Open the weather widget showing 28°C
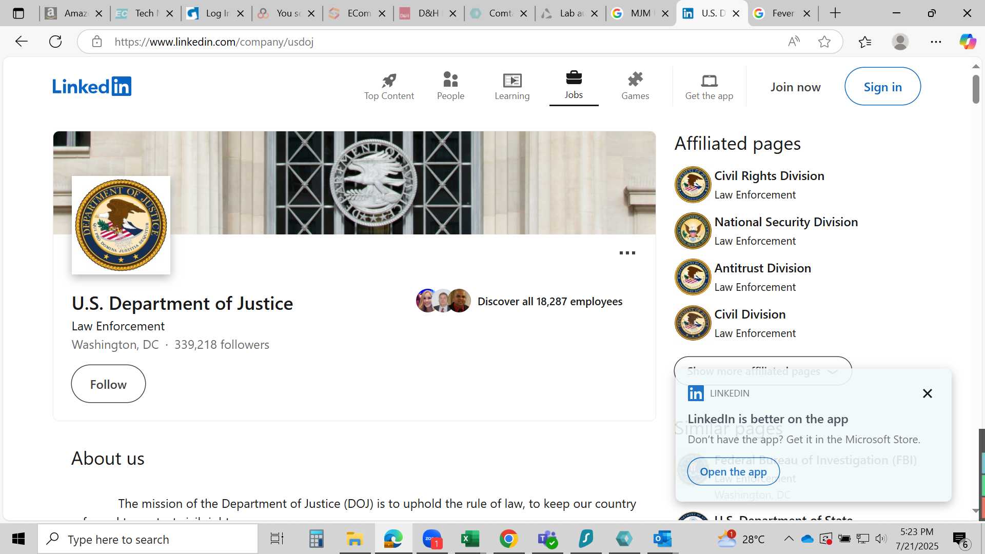The image size is (985, 554). point(741,539)
